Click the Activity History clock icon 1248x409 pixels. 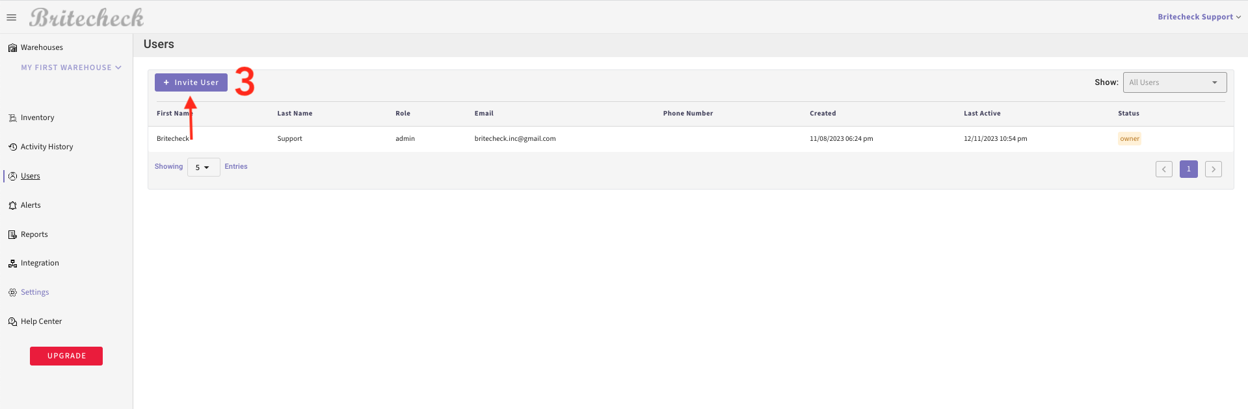pyautogui.click(x=12, y=147)
